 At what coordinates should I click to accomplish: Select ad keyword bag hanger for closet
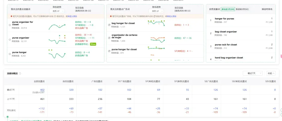click(123, 23)
